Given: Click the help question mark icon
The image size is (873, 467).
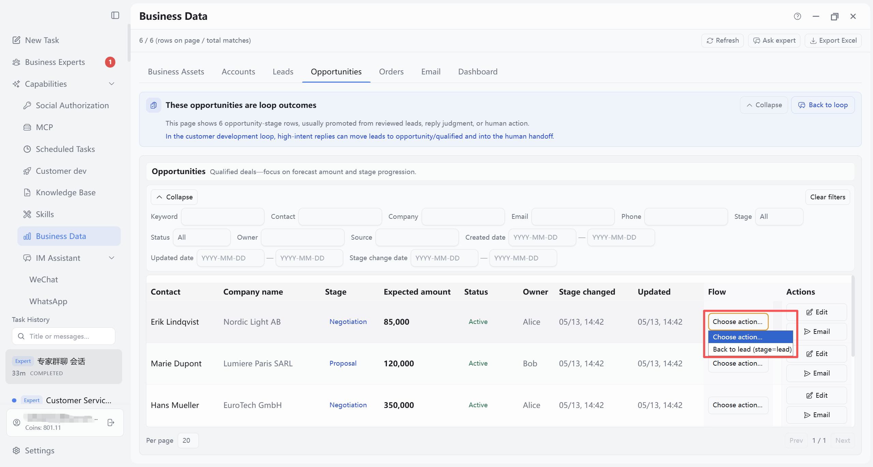Looking at the screenshot, I should coord(797,16).
